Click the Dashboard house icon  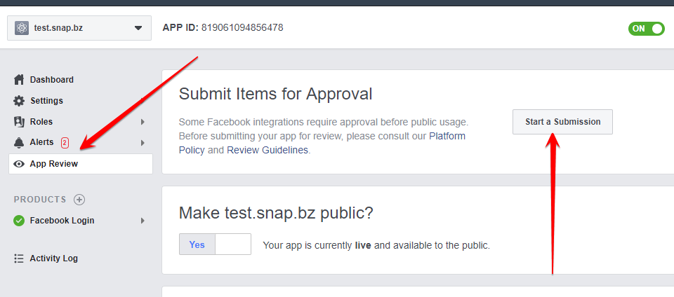click(19, 80)
